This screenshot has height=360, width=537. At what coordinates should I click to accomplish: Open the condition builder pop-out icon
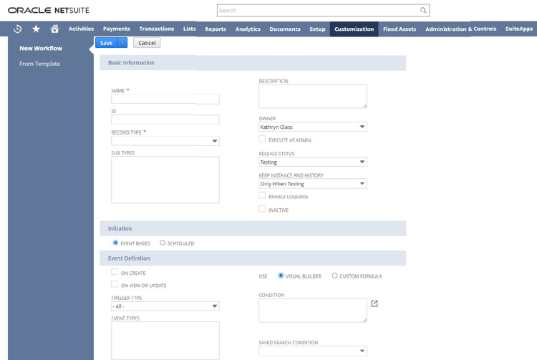[374, 303]
